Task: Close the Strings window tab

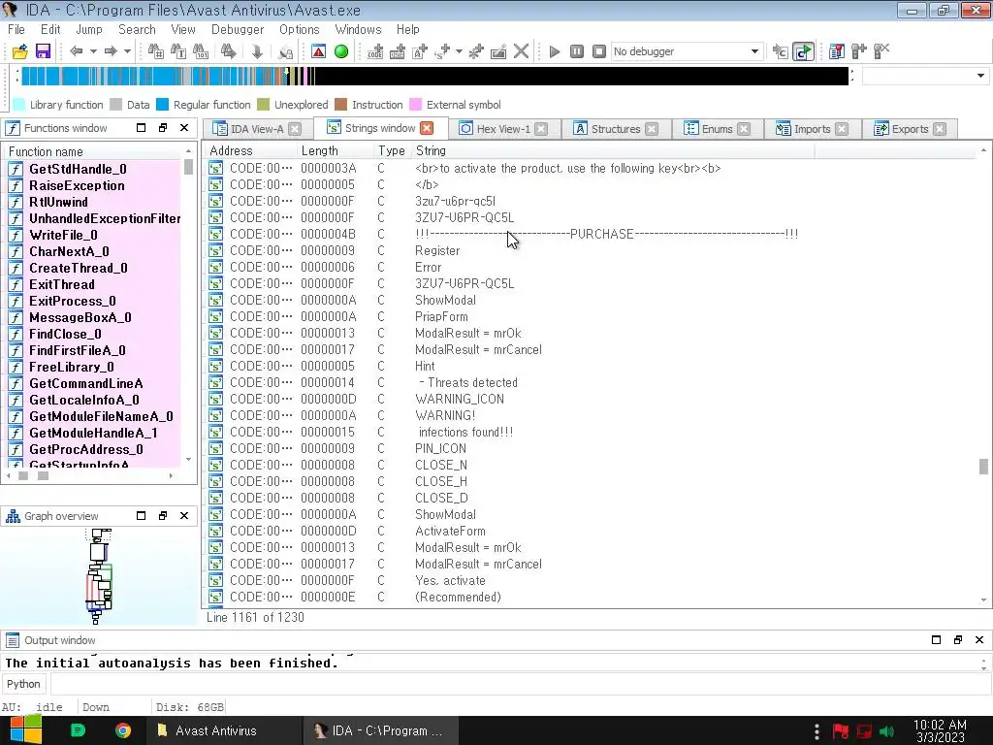Action: click(x=427, y=128)
